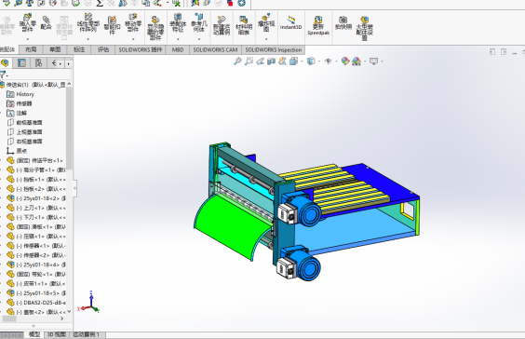Click Zoom to Fit magnifier in view toolbar
Viewport: 525px width, 339px height.
[237, 61]
